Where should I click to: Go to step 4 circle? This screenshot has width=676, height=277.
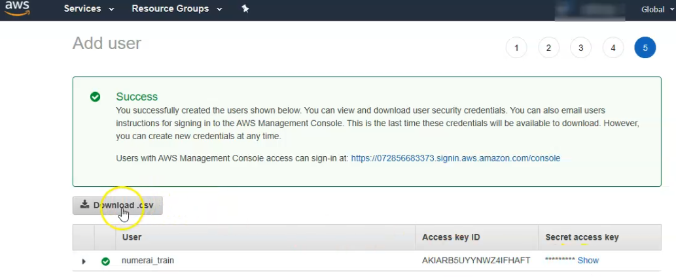[x=613, y=48]
